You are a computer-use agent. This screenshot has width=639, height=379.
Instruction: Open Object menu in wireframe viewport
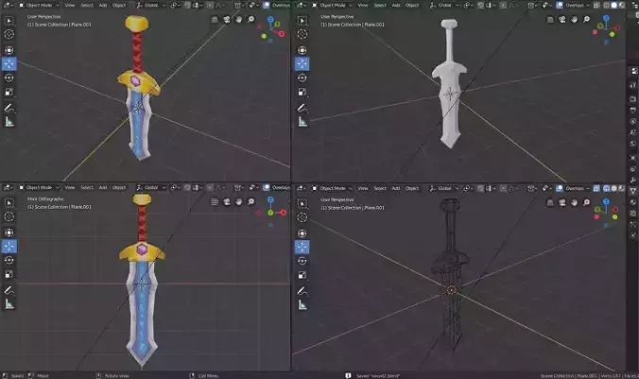click(412, 188)
